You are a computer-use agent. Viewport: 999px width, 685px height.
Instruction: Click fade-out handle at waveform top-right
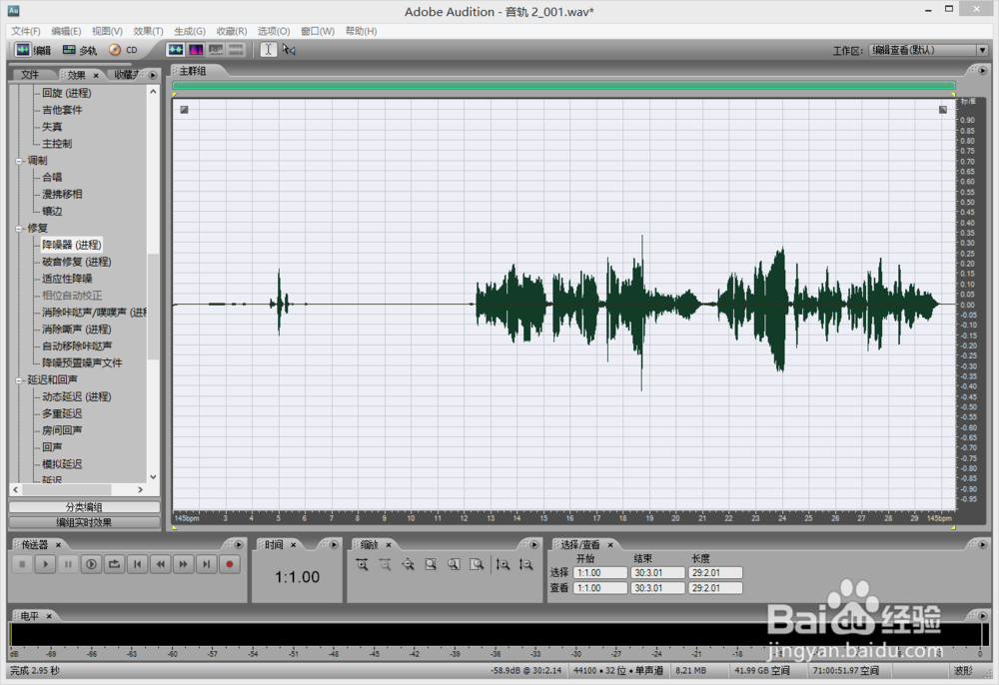pos(943,110)
